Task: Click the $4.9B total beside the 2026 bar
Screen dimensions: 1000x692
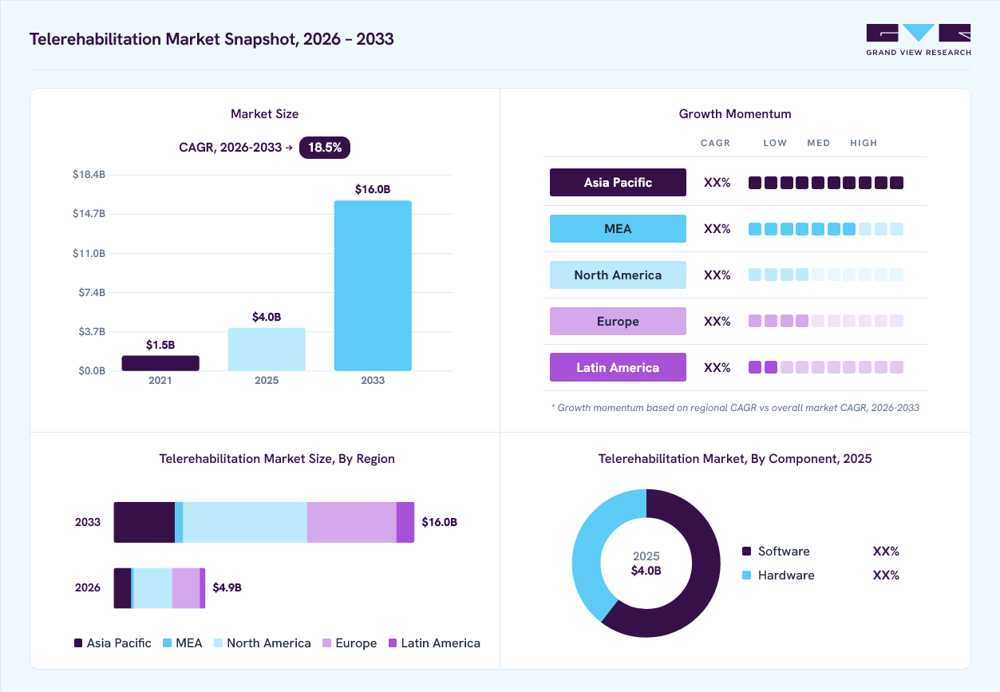Action: (227, 587)
